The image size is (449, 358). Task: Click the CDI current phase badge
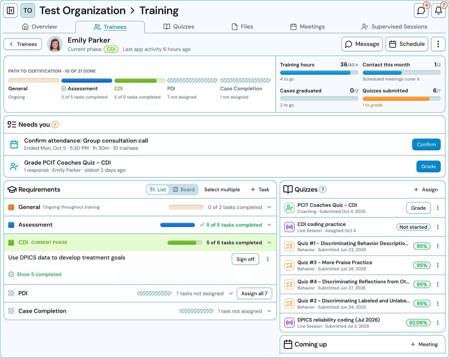click(x=111, y=49)
